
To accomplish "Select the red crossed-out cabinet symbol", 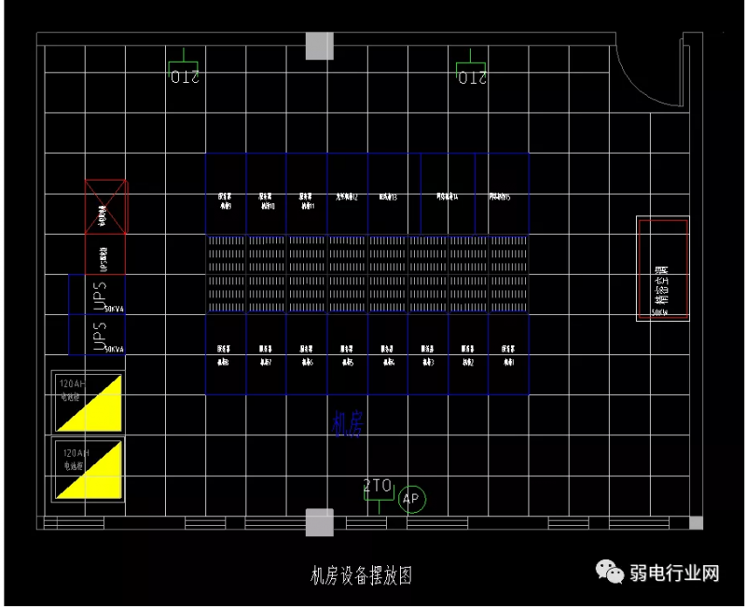I will [x=105, y=207].
